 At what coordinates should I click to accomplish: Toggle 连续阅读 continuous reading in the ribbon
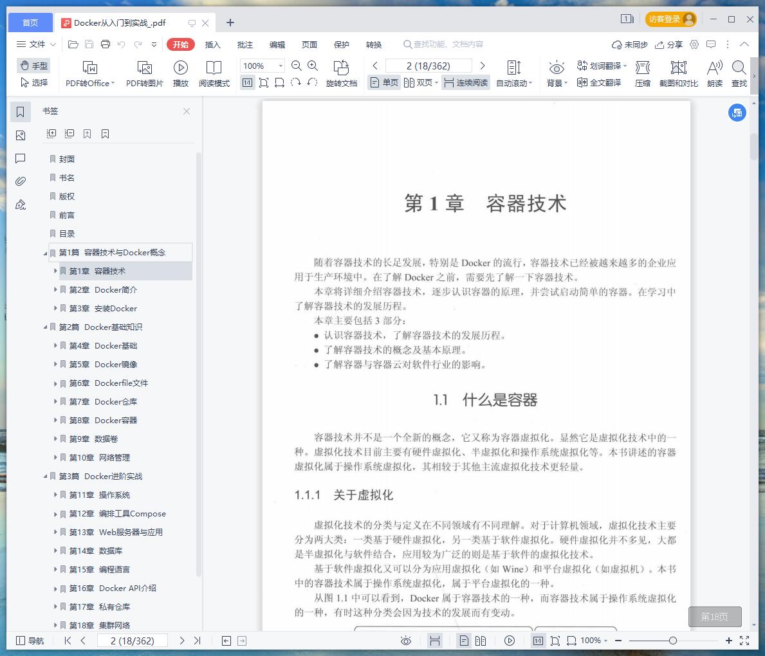(x=466, y=83)
